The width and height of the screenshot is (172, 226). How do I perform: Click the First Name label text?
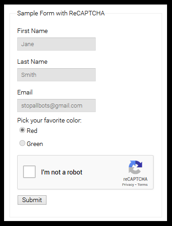click(33, 31)
